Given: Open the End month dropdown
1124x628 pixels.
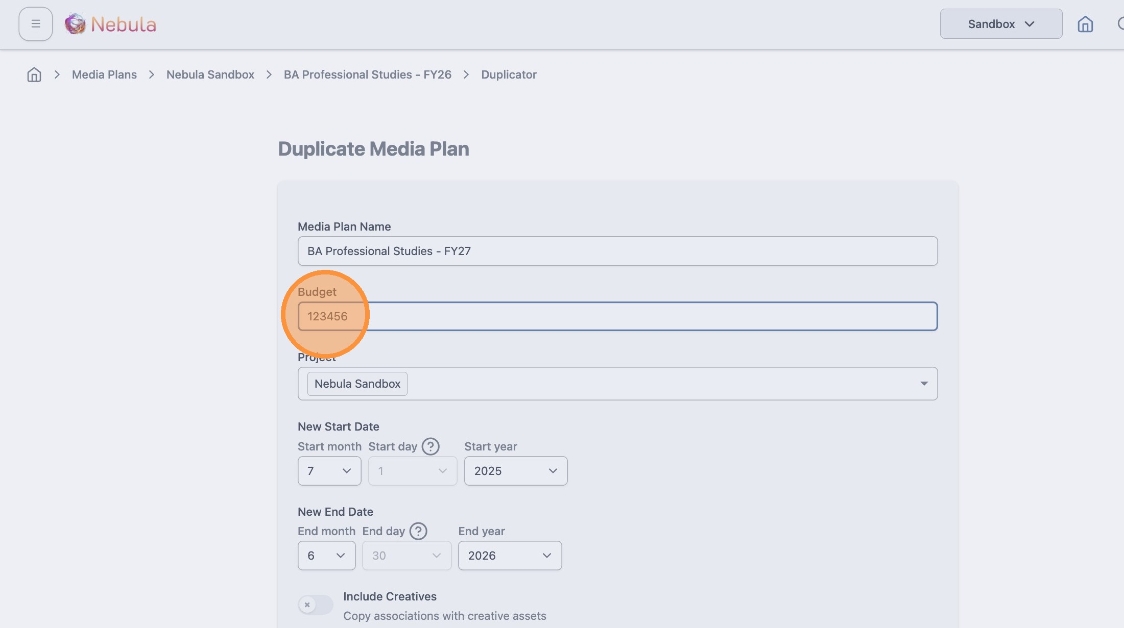Looking at the screenshot, I should point(326,556).
